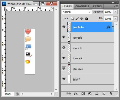Add a layer mask
The height and width of the screenshot is (100, 120).
tap(83, 93)
